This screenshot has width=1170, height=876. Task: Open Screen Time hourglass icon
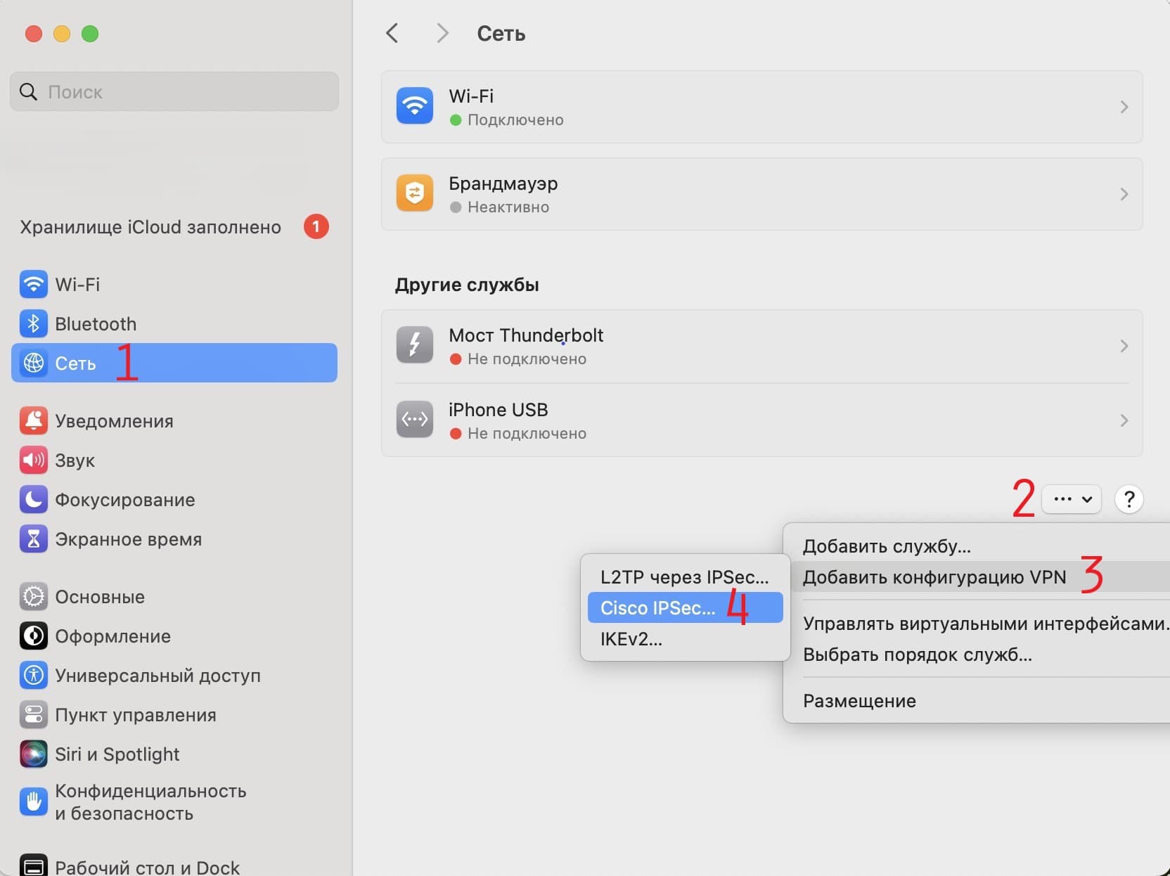coord(33,539)
